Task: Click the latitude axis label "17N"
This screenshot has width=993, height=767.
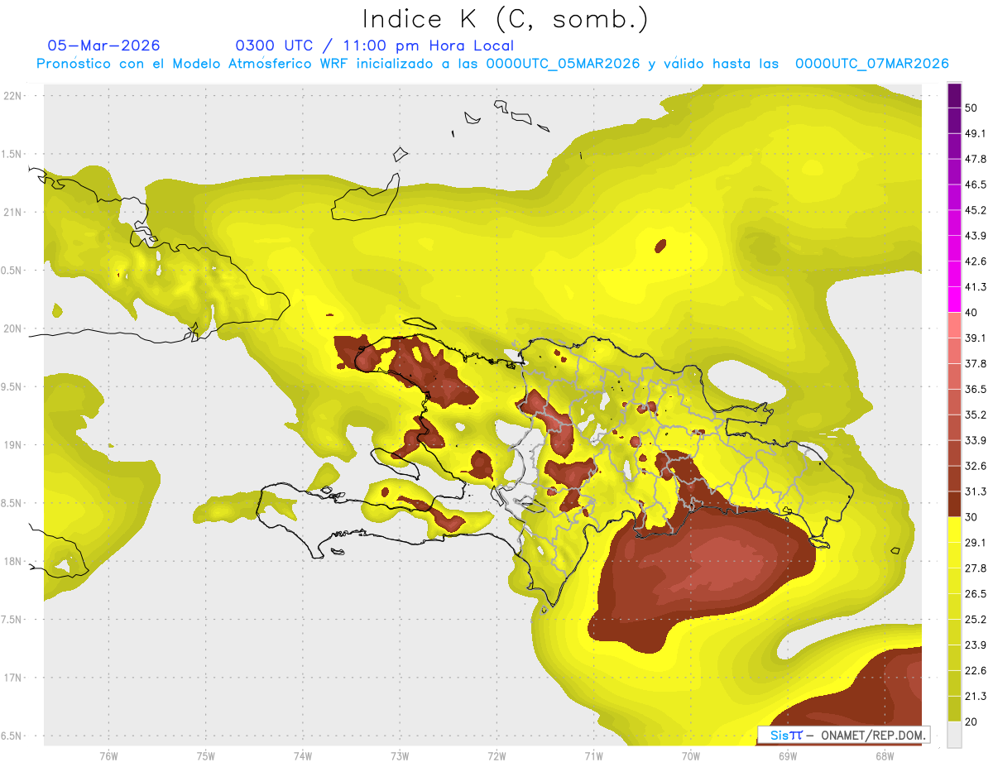Action: pyautogui.click(x=14, y=678)
